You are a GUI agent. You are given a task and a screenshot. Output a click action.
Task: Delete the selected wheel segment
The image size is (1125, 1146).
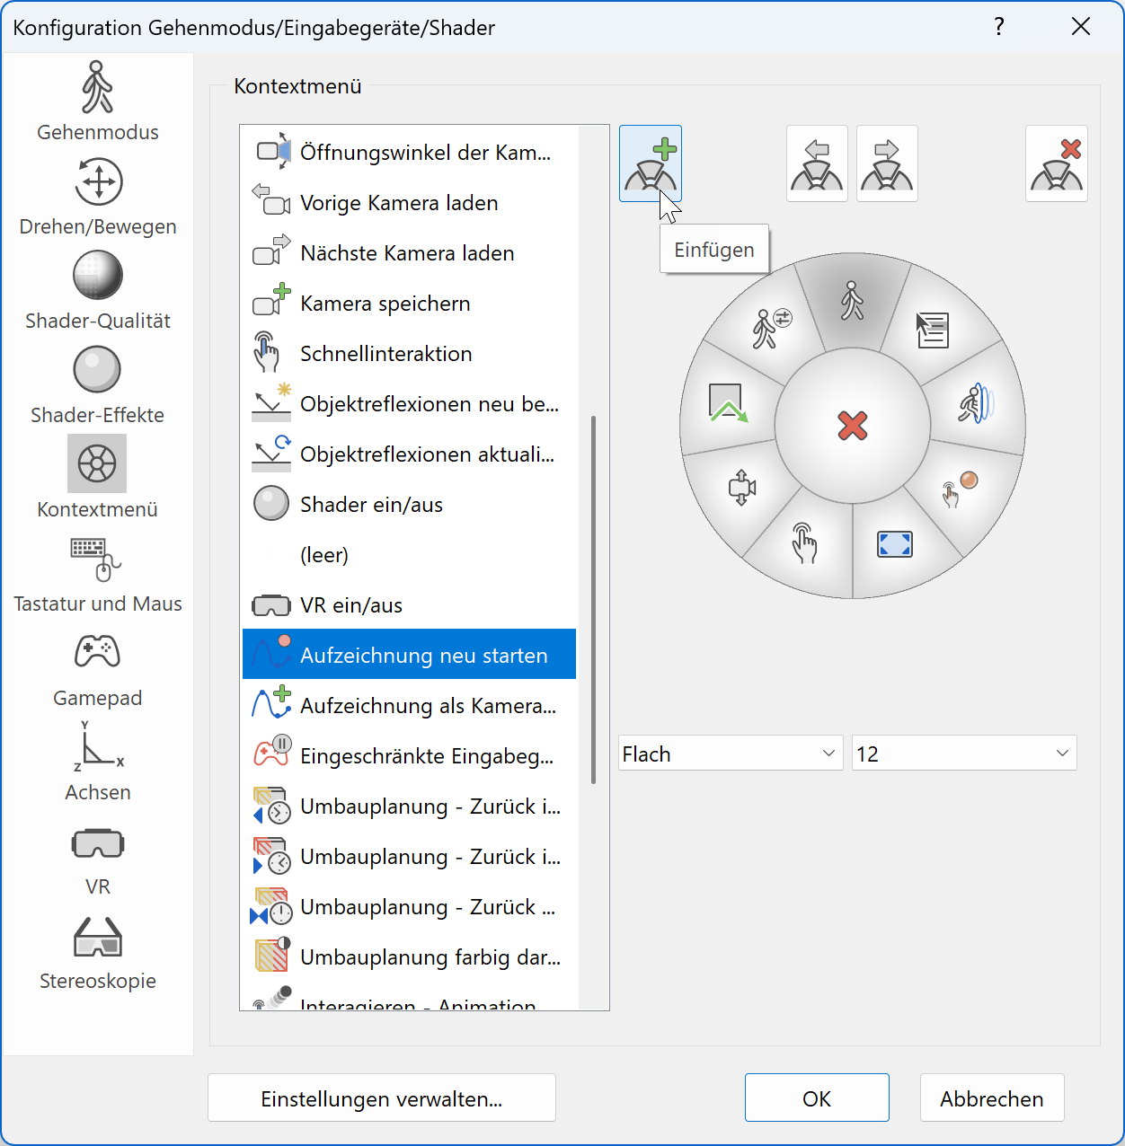[x=1056, y=163]
